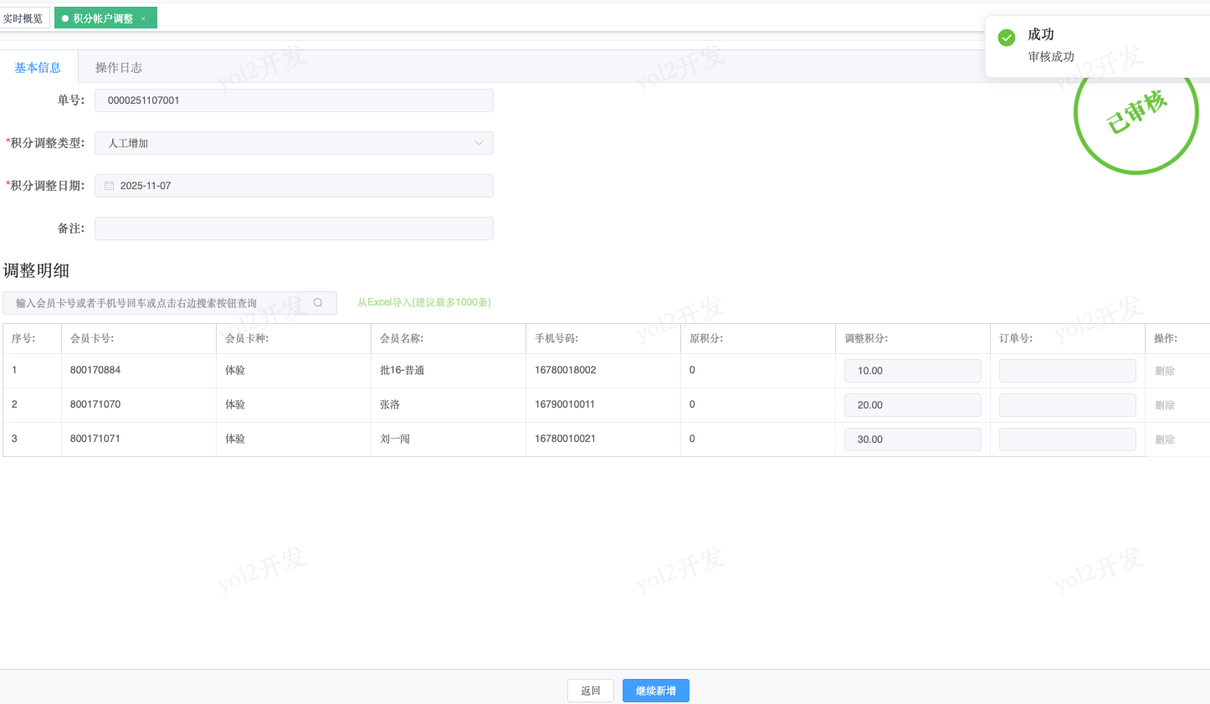The height and width of the screenshot is (704, 1210).
Task: Select the 基本信息 tab
Action: coord(38,67)
